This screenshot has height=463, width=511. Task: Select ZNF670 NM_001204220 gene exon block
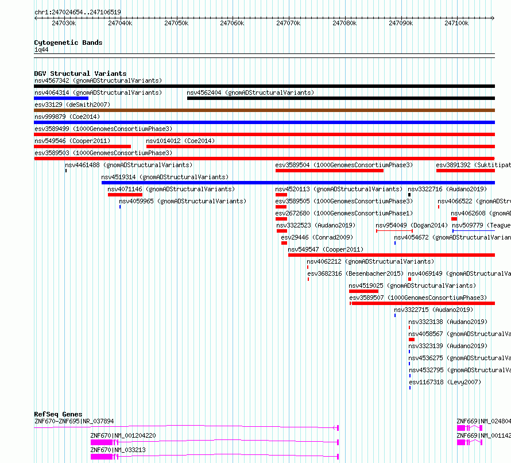[102, 442]
